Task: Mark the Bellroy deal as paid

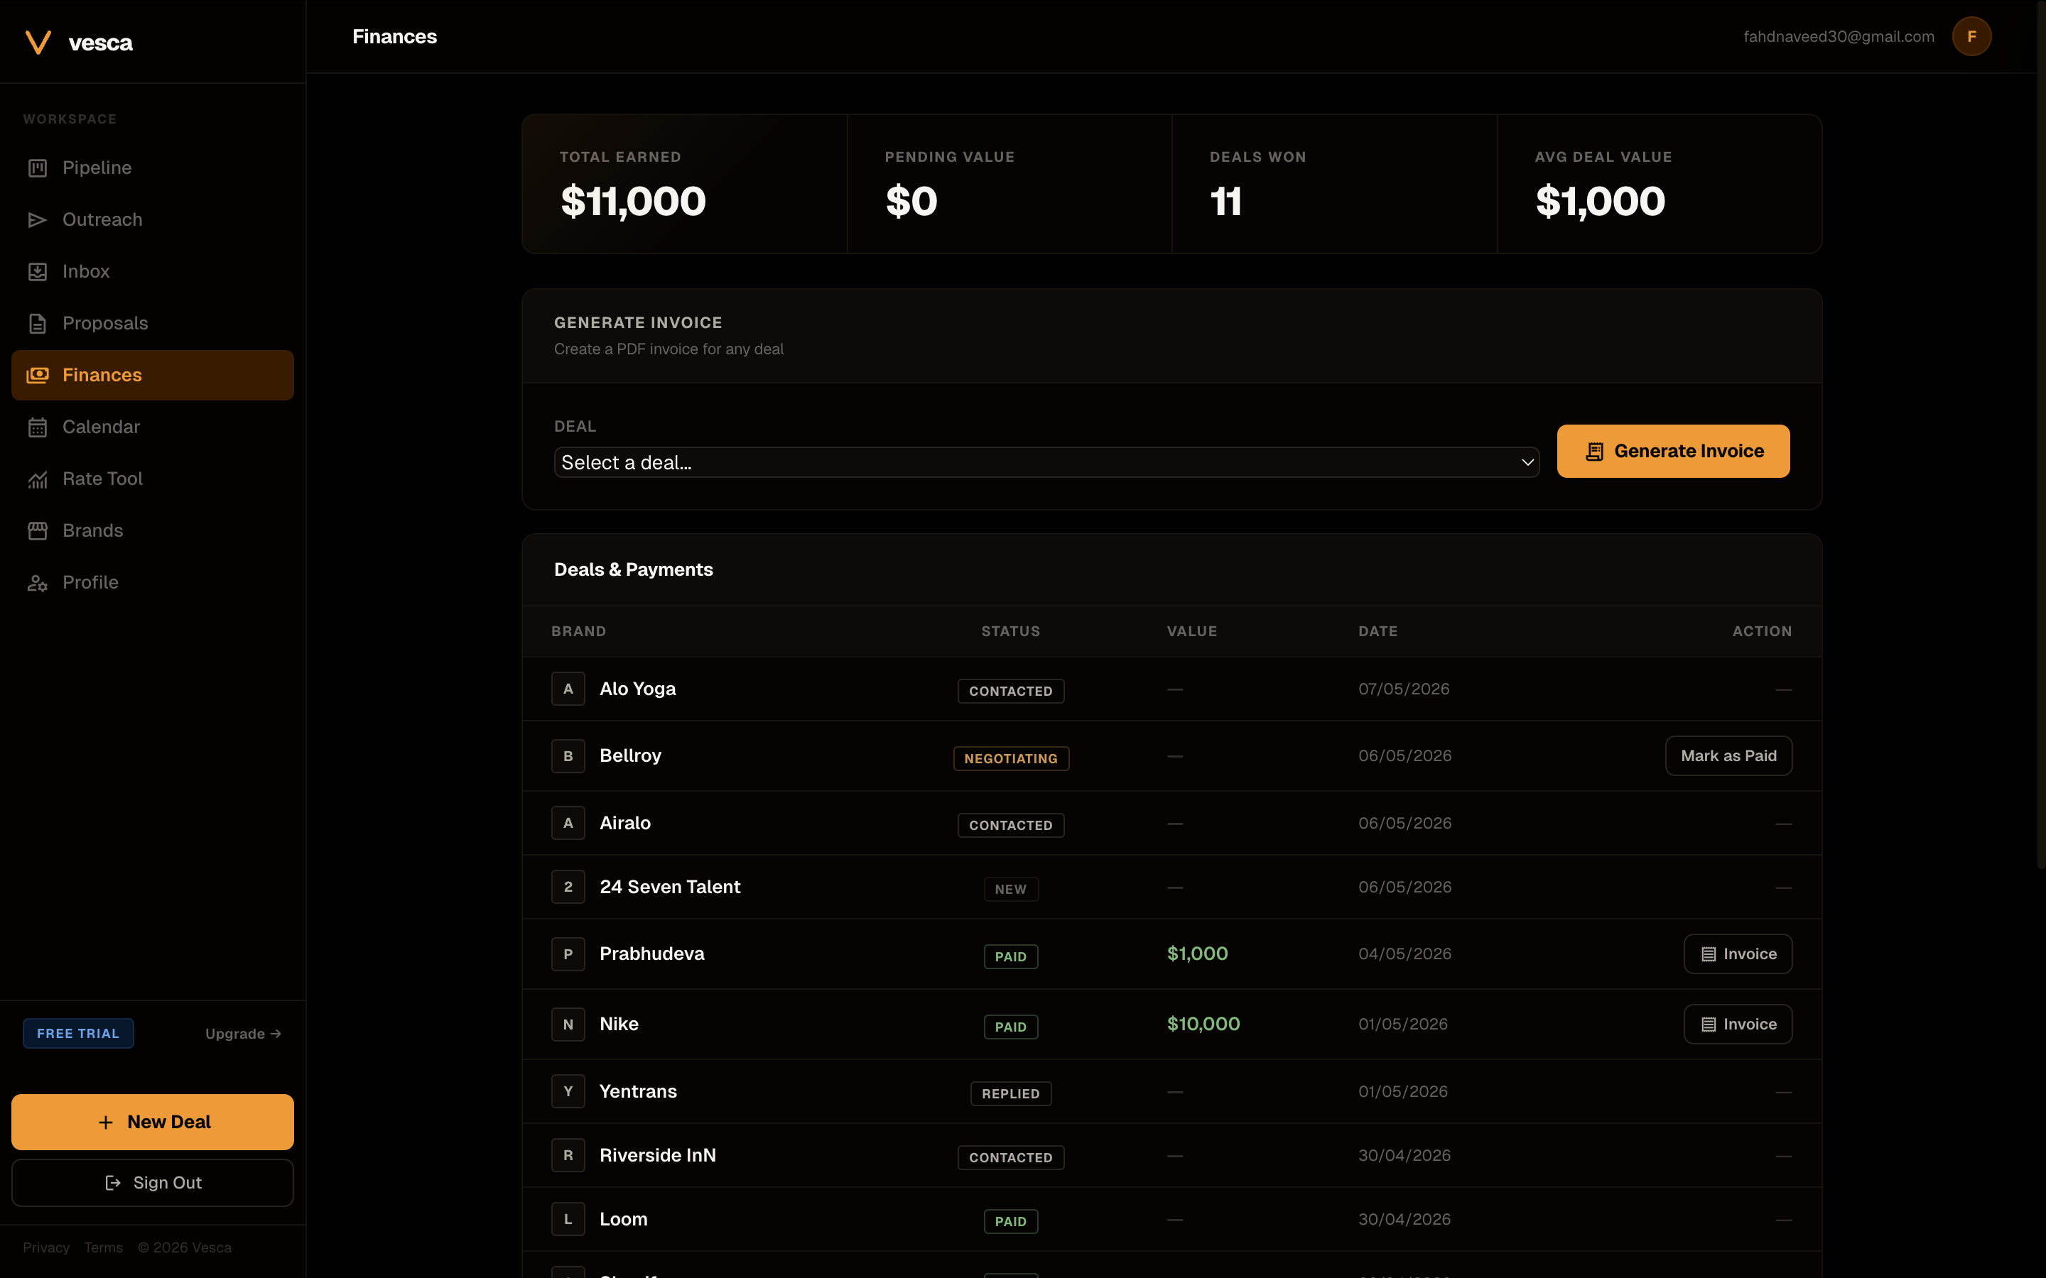Action: pyautogui.click(x=1728, y=755)
